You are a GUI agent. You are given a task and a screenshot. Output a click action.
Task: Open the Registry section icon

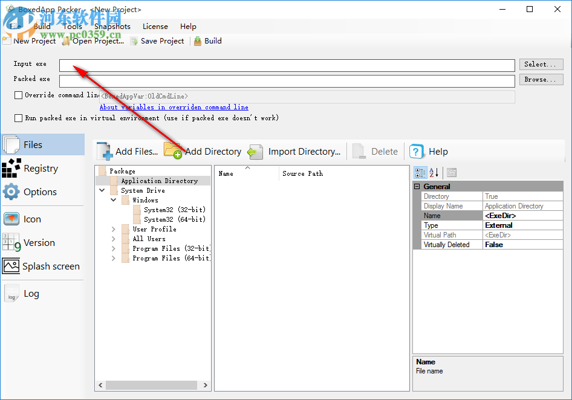pos(11,168)
